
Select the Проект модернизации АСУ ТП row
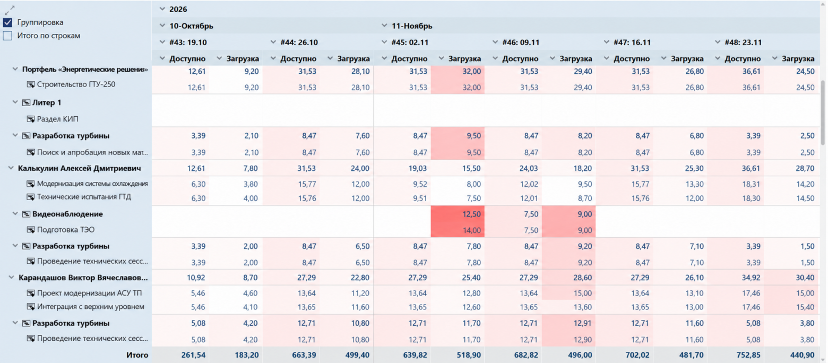click(414, 293)
